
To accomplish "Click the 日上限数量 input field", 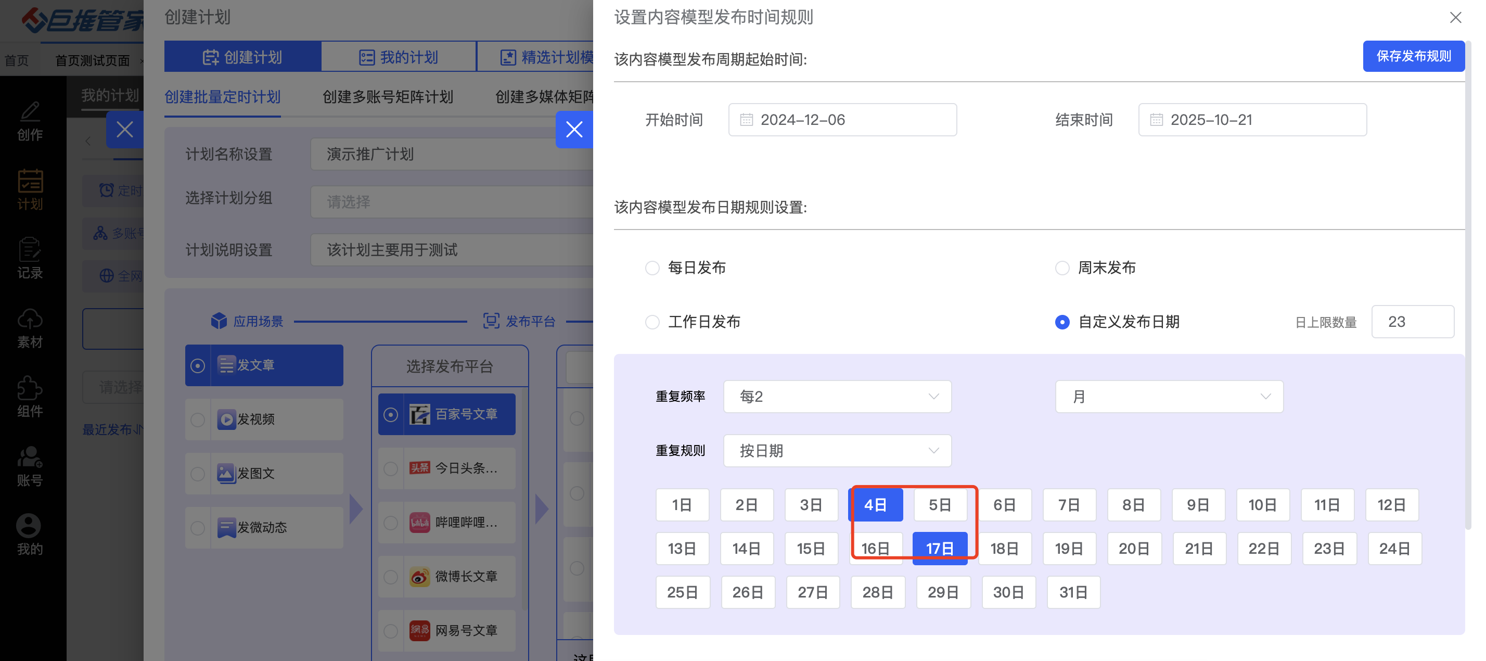I will [1412, 322].
